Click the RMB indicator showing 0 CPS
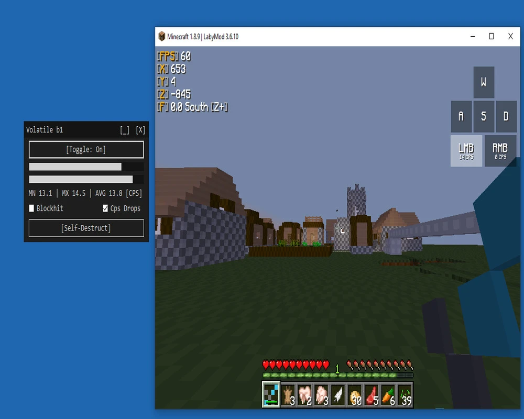 [x=500, y=151]
